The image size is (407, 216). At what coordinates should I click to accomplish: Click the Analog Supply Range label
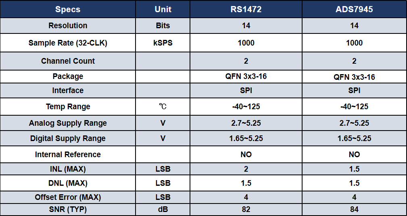tap(68, 123)
